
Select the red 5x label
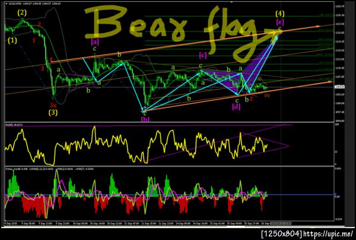click(53, 105)
